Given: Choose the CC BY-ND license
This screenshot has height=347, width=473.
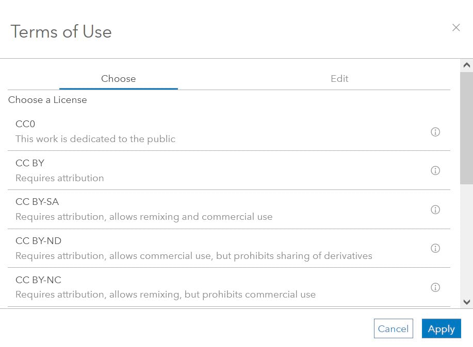Looking at the screenshot, I should (x=229, y=248).
